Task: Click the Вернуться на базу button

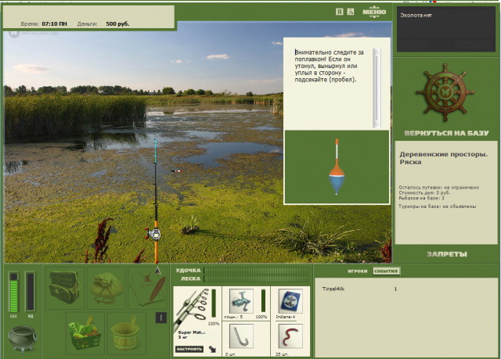Action: pos(446,134)
